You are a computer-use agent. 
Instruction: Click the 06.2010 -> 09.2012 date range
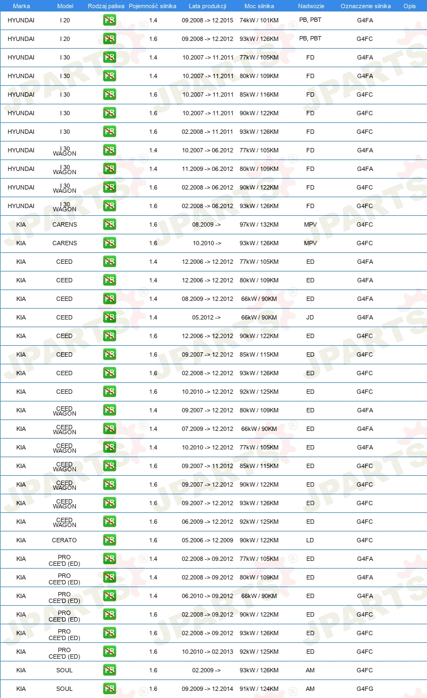pos(207,596)
